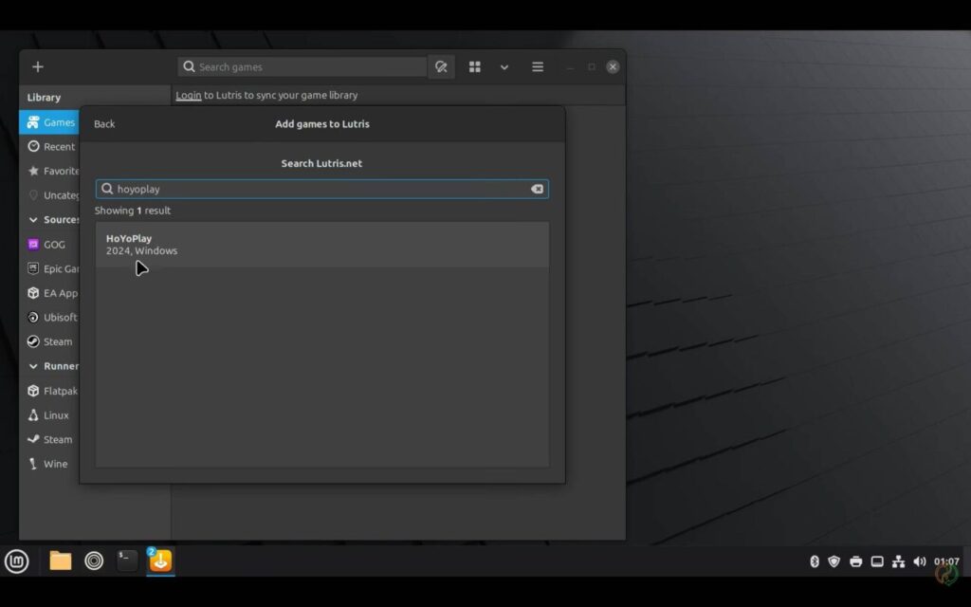The height and width of the screenshot is (607, 971).
Task: Focus the Search games field
Action: pos(302,66)
